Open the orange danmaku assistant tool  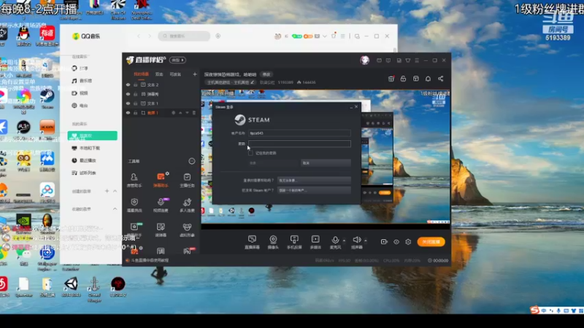click(161, 179)
